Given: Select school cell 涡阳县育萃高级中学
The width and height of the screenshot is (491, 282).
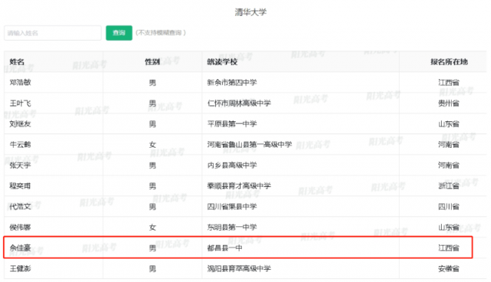Looking at the screenshot, I should (239, 268).
